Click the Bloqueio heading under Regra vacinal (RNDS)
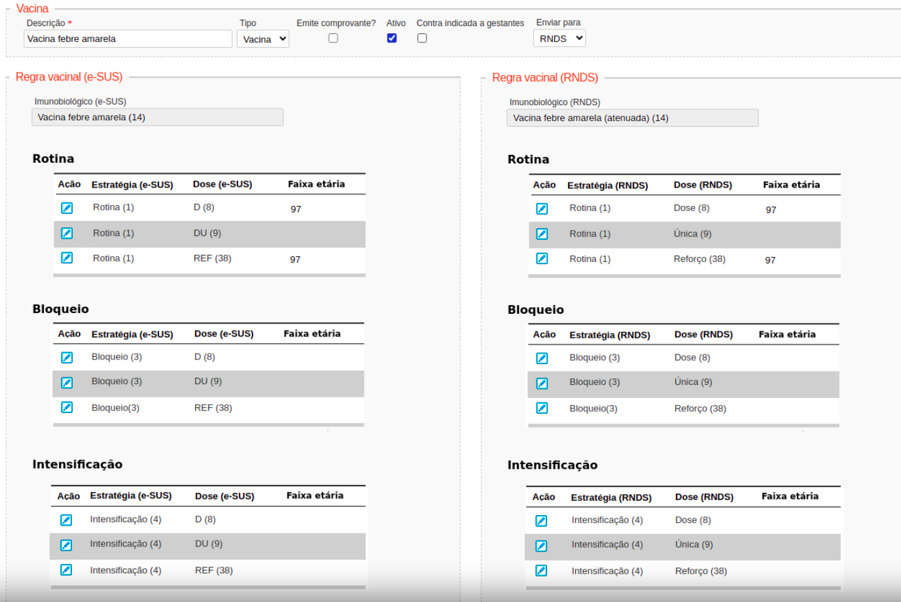The image size is (901, 602). point(535,310)
